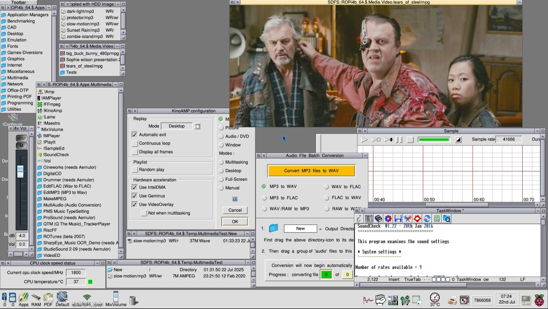Toggle the Use Geminus checkbox

pos(135,196)
